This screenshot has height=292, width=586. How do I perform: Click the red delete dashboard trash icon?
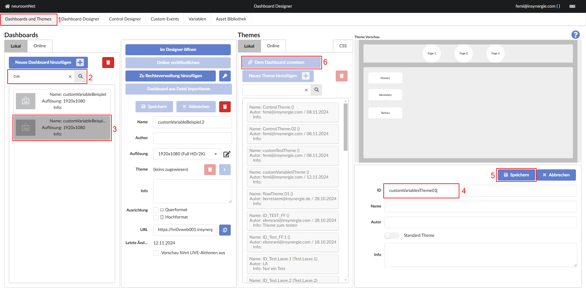tap(108, 63)
